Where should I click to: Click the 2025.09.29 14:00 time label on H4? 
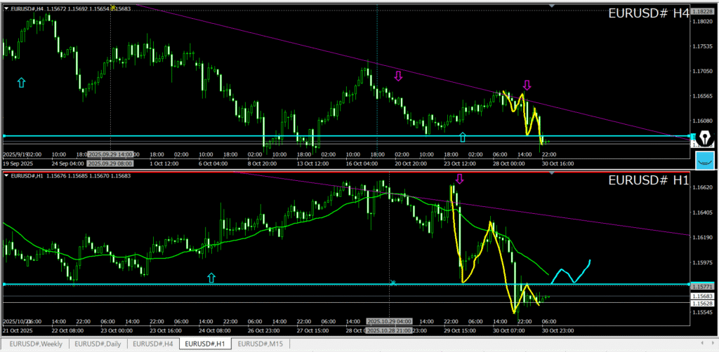click(x=111, y=154)
